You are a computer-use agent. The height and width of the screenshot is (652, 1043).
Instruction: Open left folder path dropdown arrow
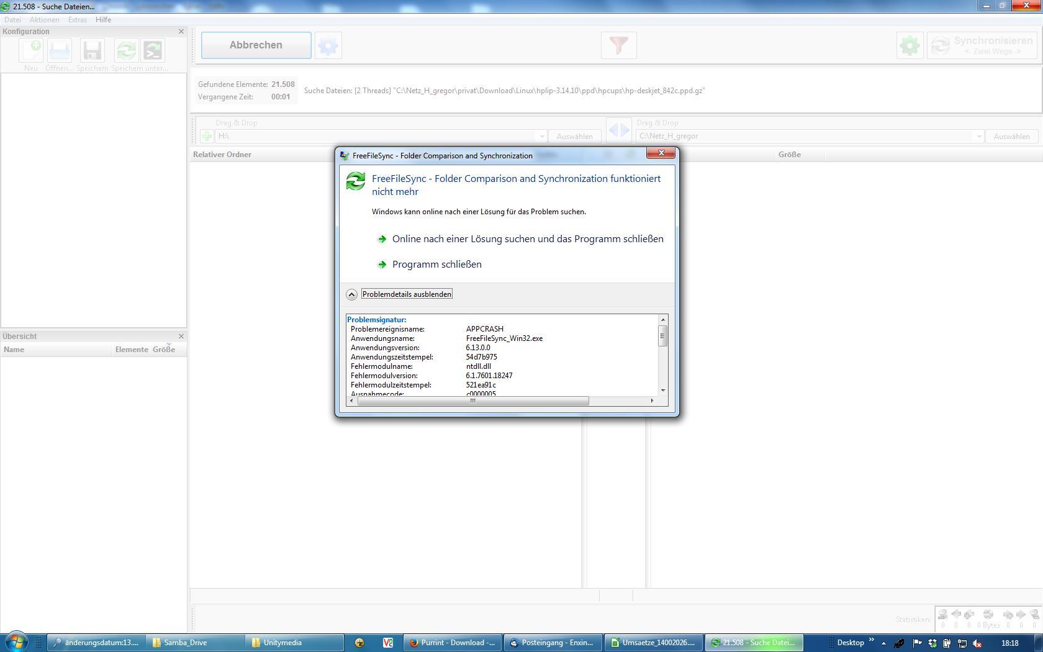tap(541, 136)
